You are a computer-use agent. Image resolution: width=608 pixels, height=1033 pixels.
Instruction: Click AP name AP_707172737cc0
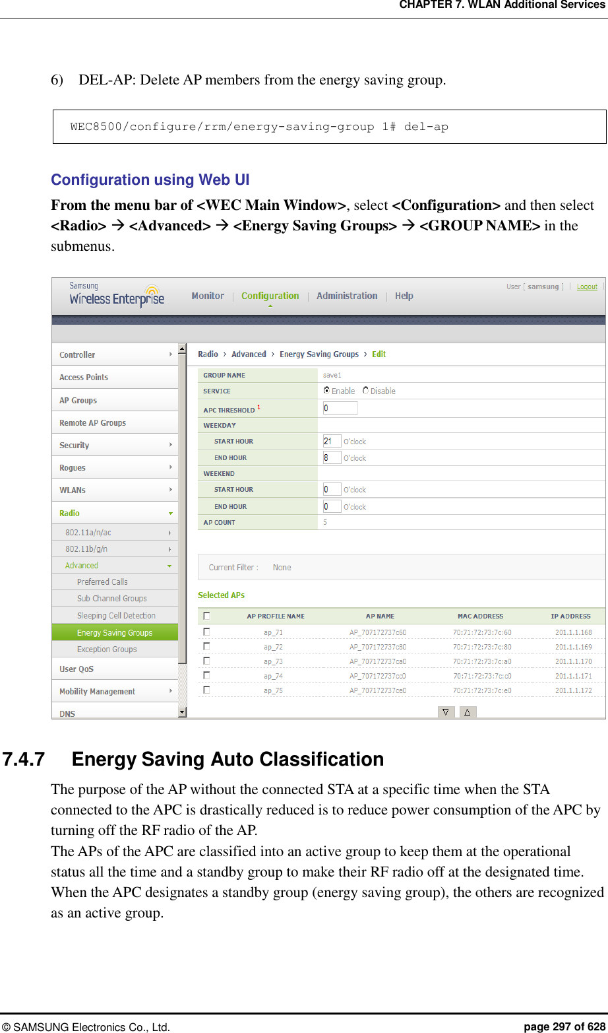(378, 676)
